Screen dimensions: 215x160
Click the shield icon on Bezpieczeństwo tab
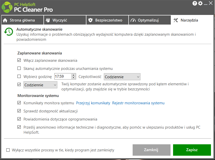click(x=90, y=20)
